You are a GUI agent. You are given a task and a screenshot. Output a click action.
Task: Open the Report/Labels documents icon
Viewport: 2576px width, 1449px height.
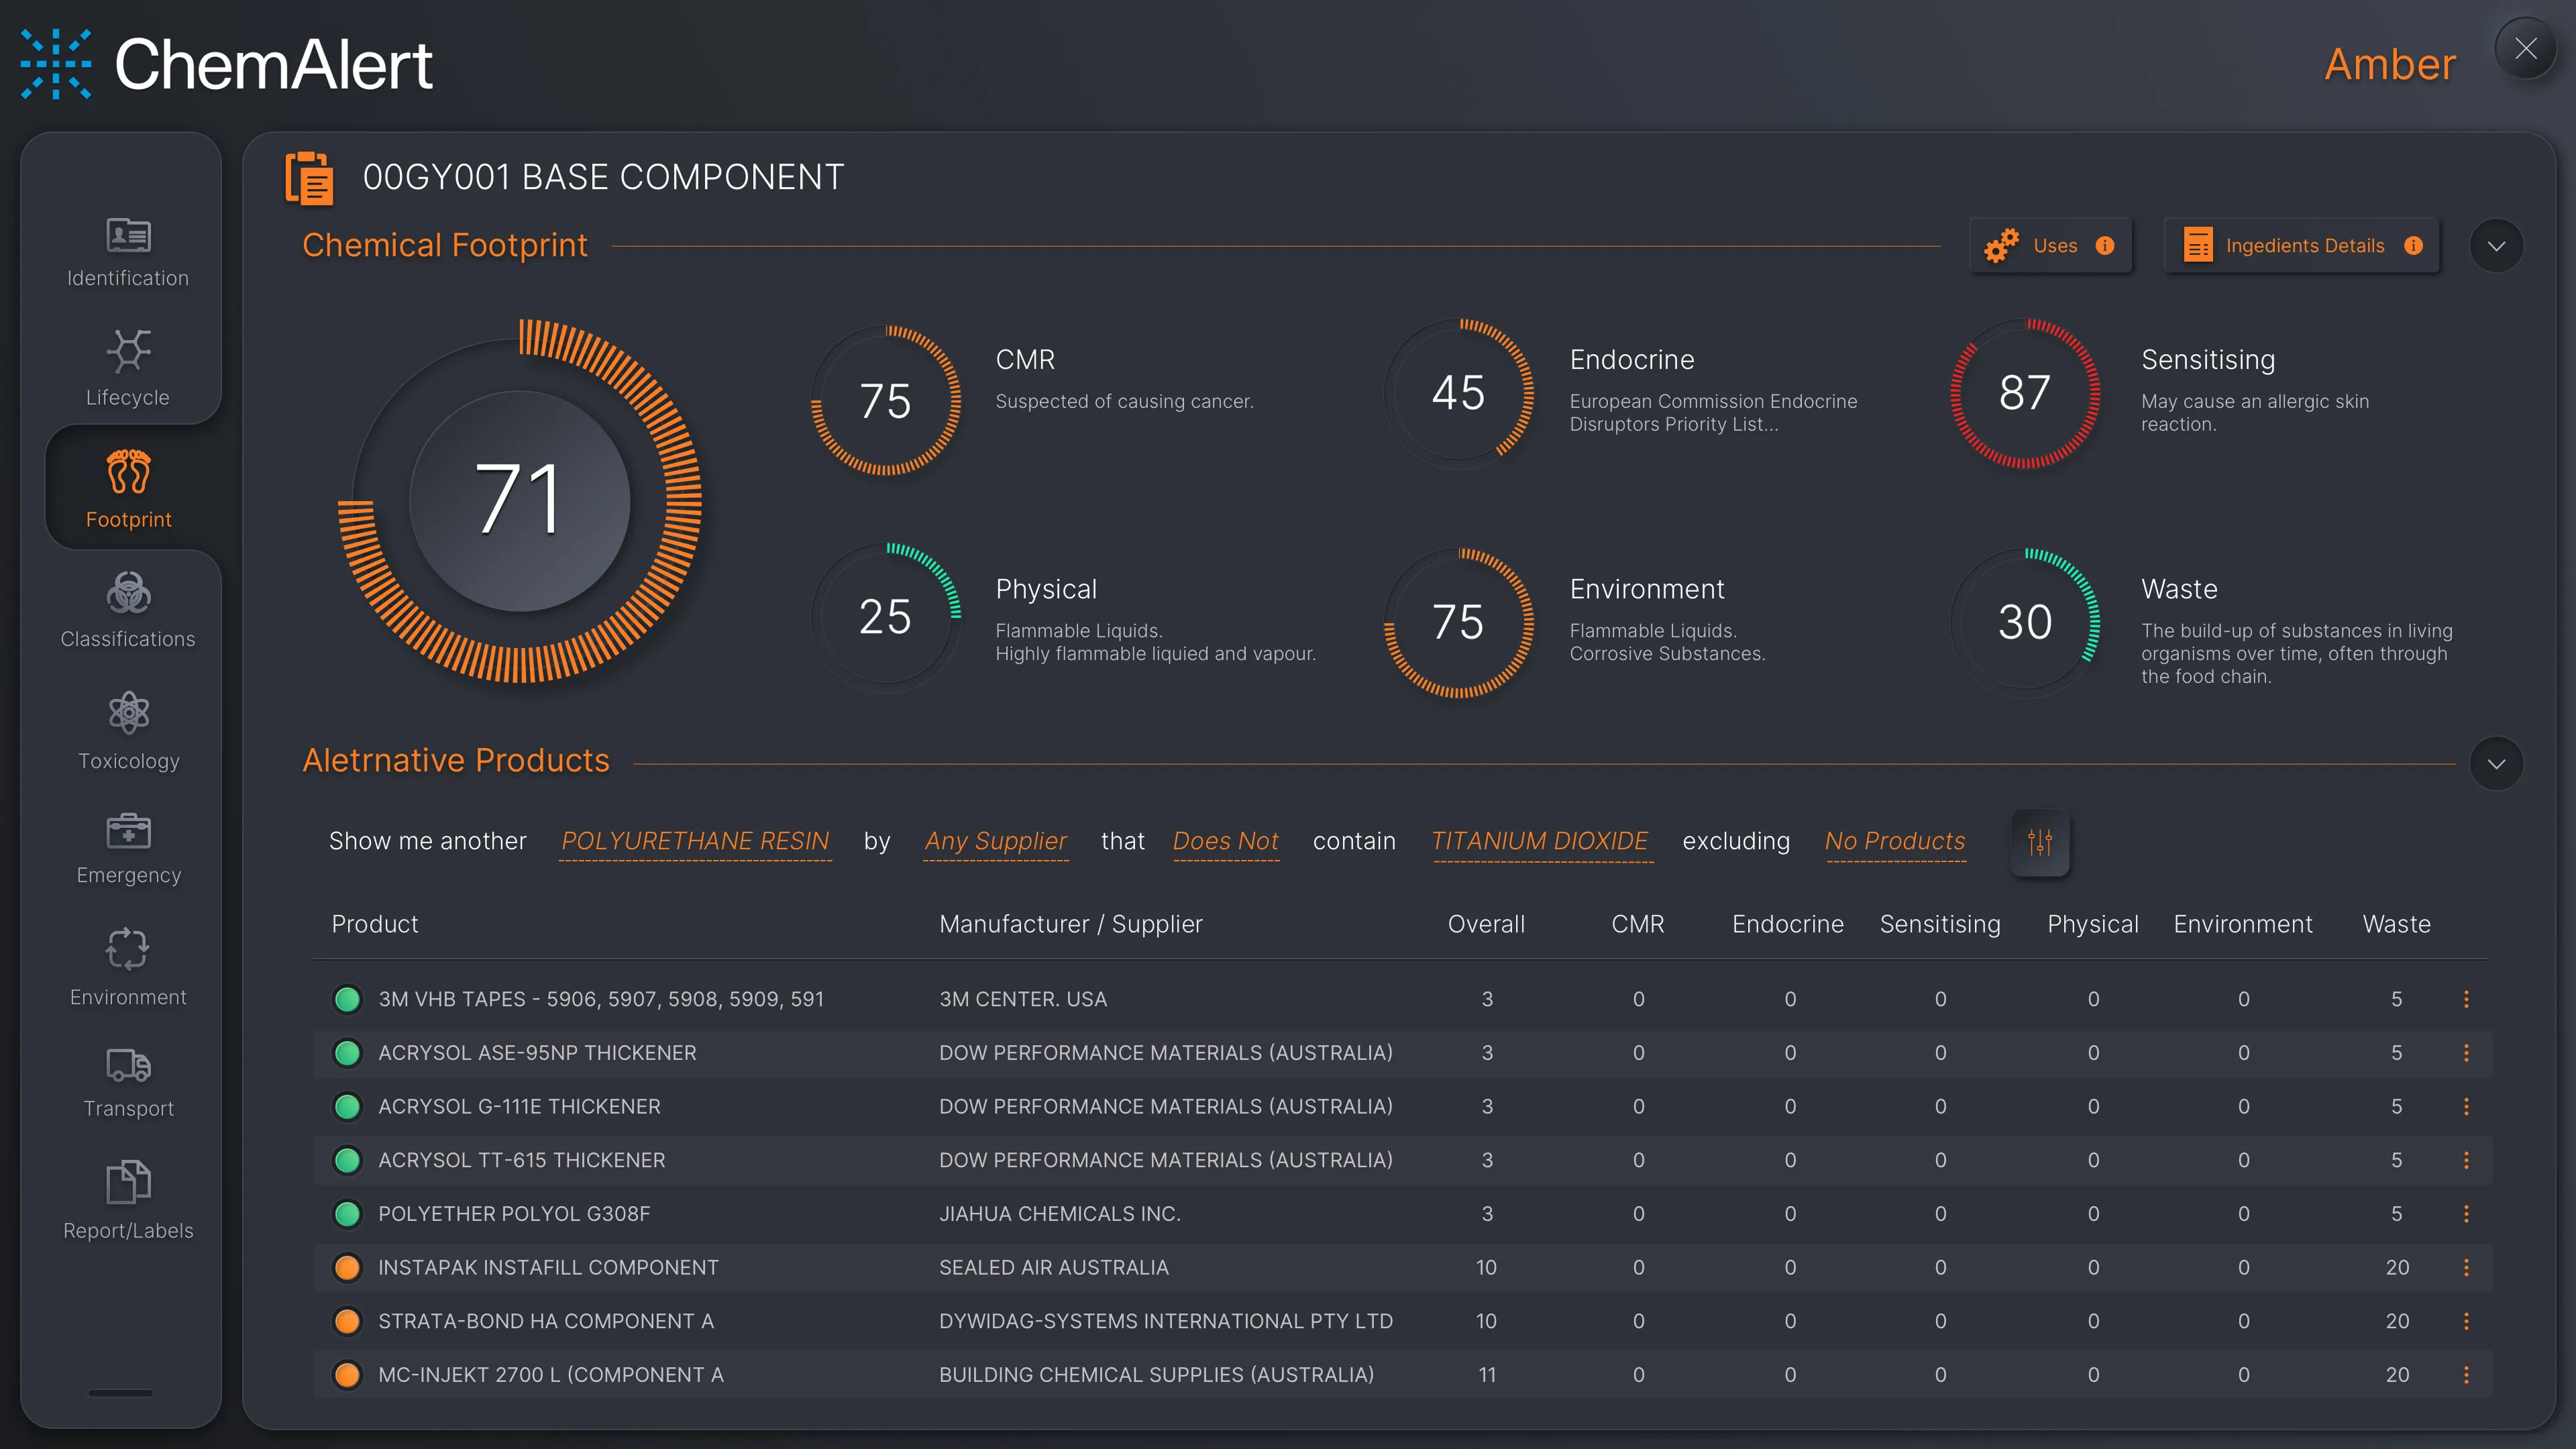[128, 1182]
